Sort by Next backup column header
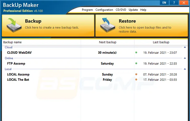 108,42
